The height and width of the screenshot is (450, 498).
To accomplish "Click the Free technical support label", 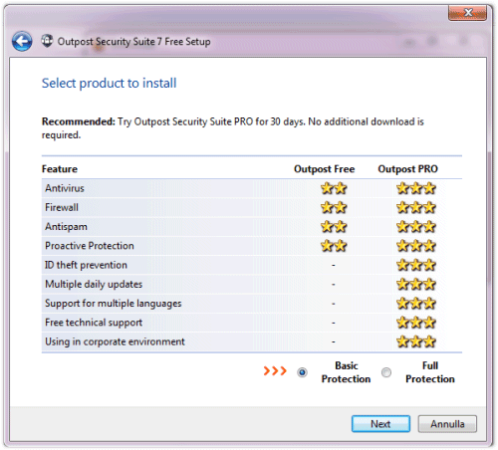I will [94, 323].
